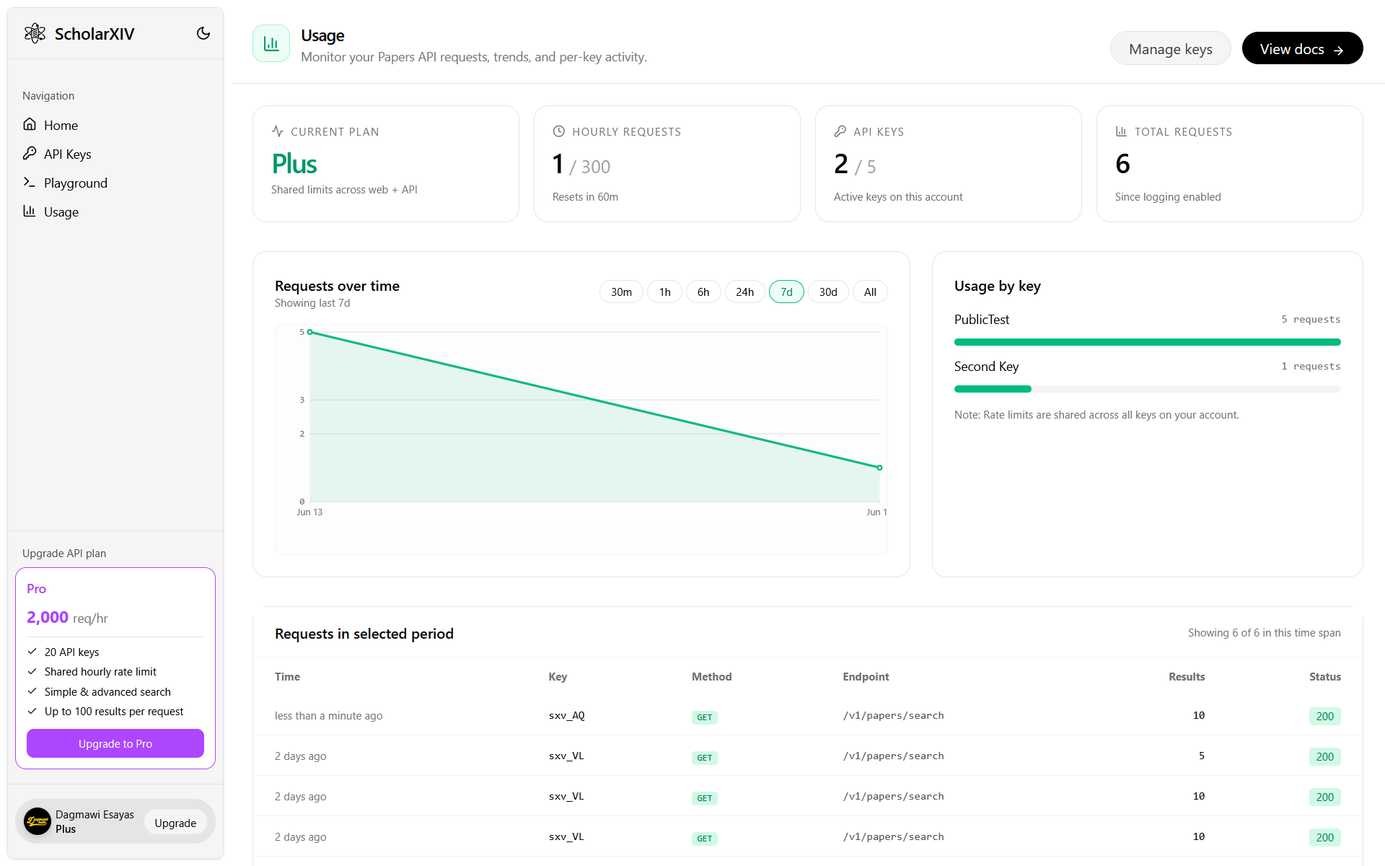Click the PublicTest usage progress bar
Viewport: 1385px width, 866px height.
point(1147,342)
